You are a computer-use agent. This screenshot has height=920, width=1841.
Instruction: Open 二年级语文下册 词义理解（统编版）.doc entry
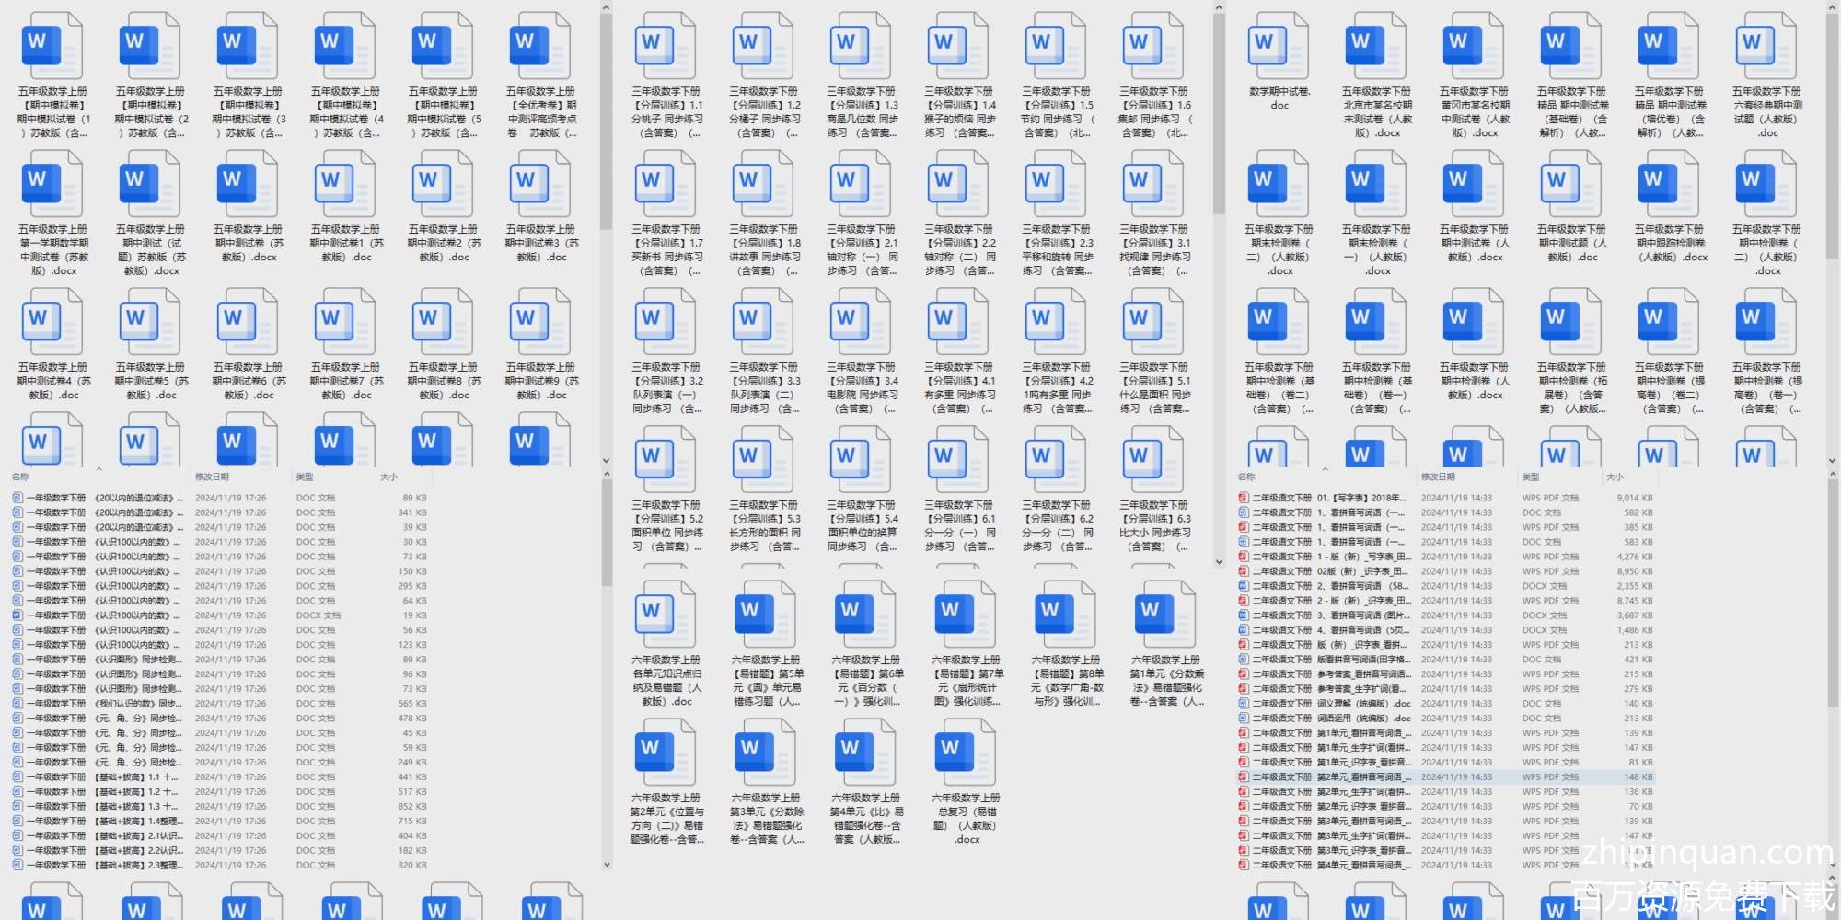click(1362, 704)
